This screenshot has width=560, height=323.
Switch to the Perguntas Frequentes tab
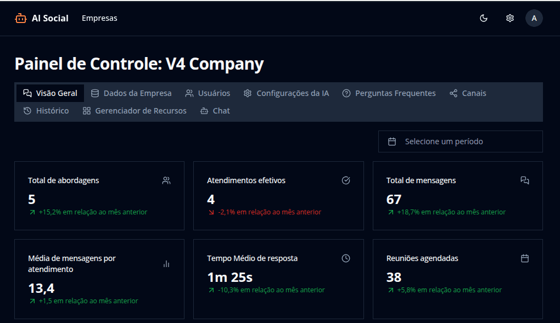click(x=389, y=93)
